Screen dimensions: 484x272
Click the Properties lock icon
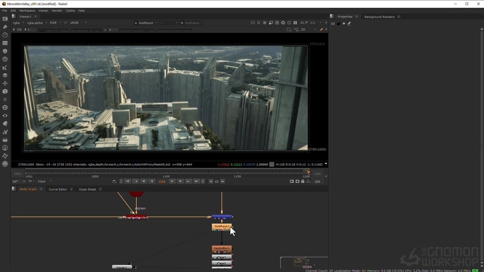[x=339, y=23]
